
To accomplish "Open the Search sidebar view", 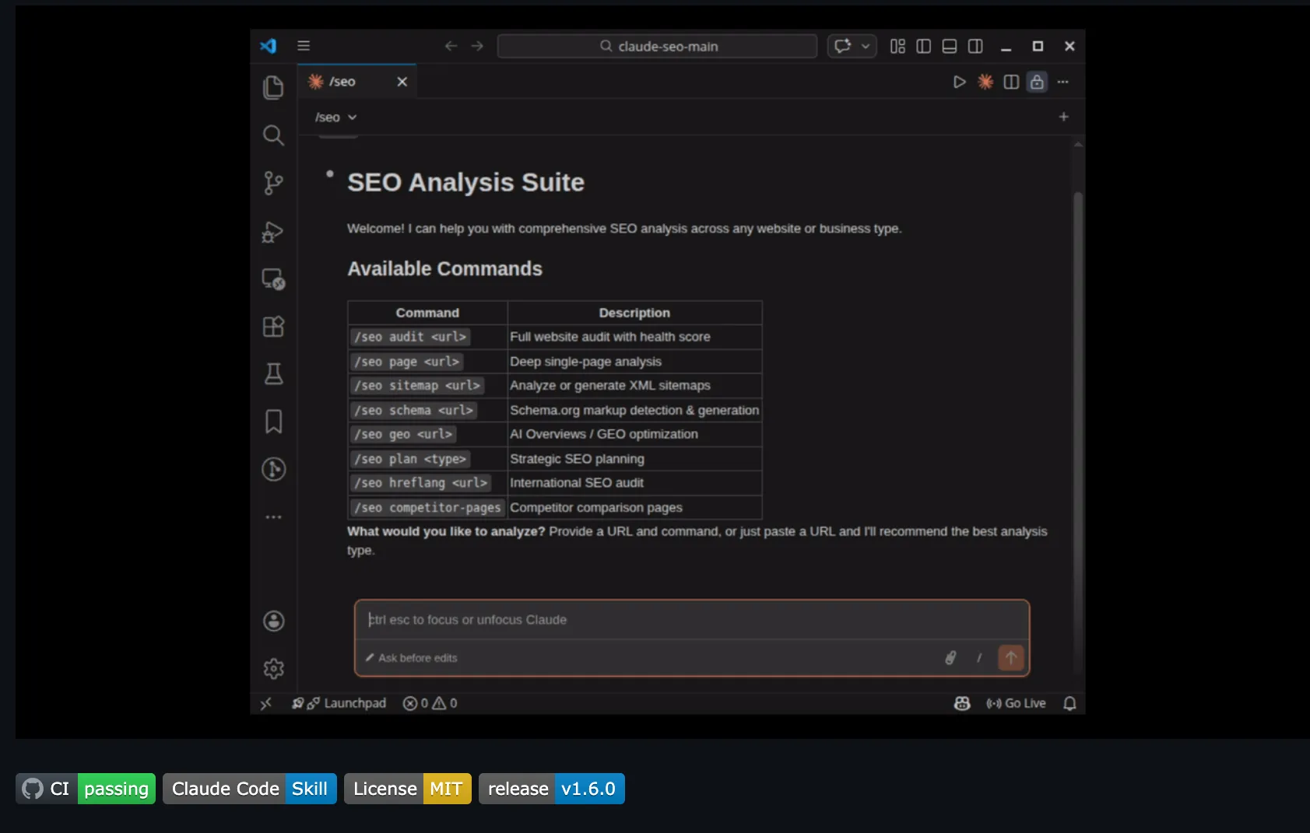I will coord(273,135).
